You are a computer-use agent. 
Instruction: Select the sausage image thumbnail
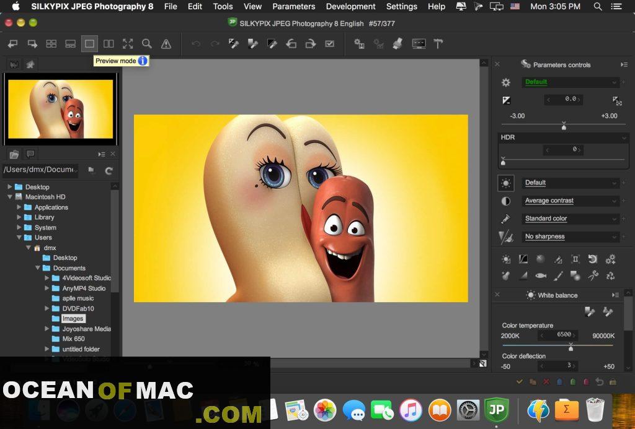(x=60, y=109)
